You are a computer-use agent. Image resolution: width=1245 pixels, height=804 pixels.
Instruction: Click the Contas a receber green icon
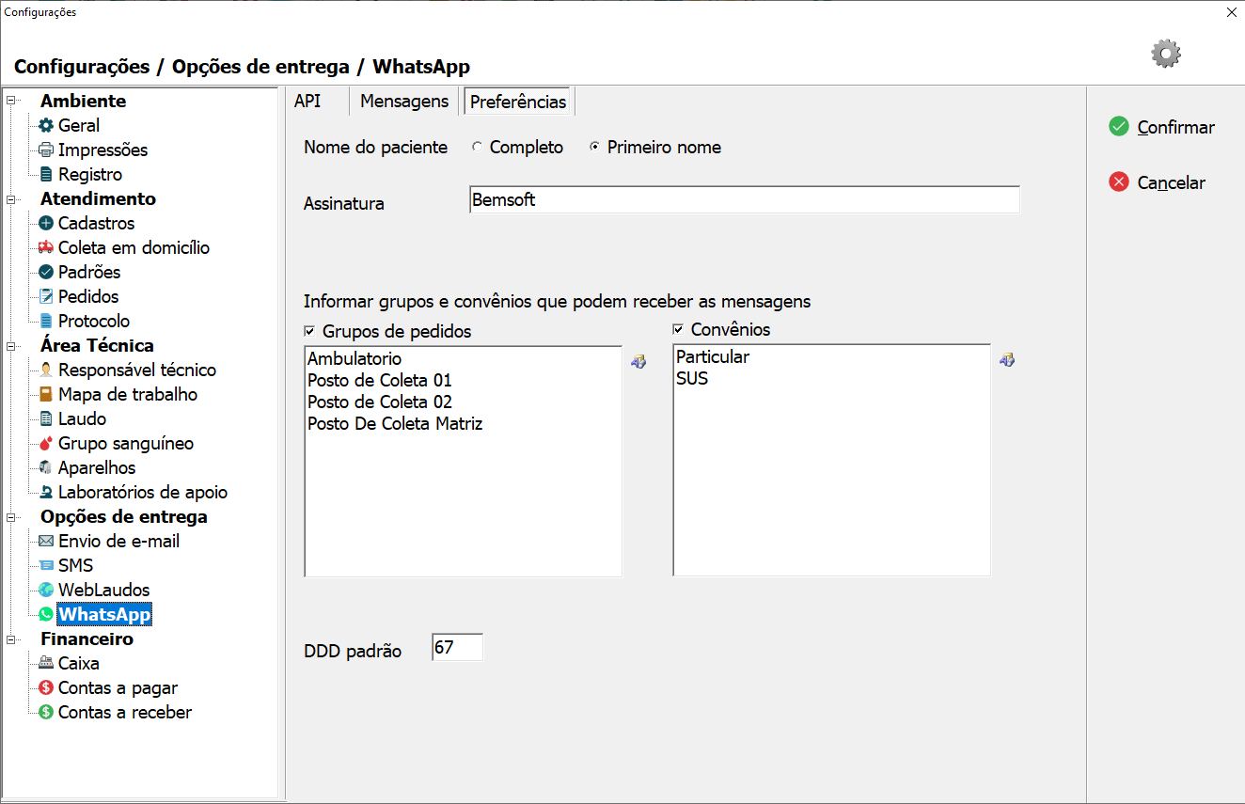tap(46, 712)
